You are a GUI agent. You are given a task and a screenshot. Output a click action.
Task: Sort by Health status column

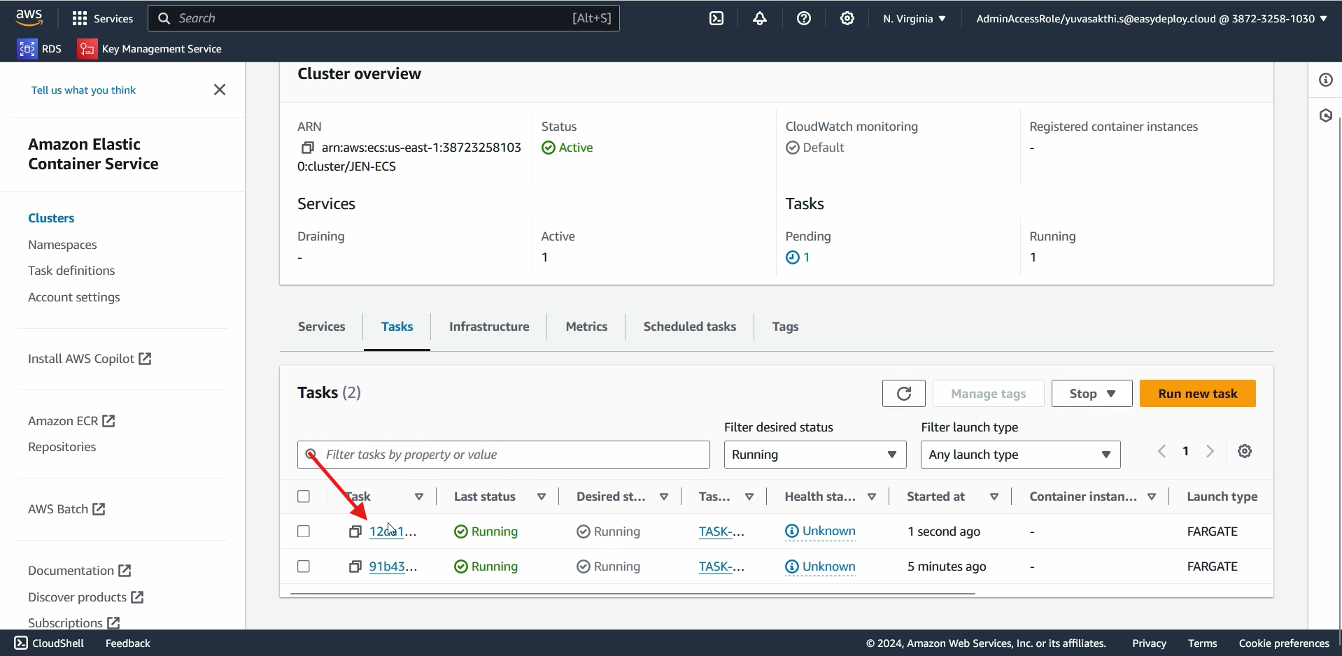[871, 497]
